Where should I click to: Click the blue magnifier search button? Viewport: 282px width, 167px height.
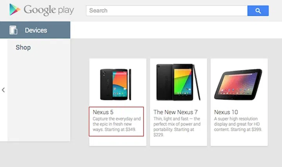coord(258,11)
